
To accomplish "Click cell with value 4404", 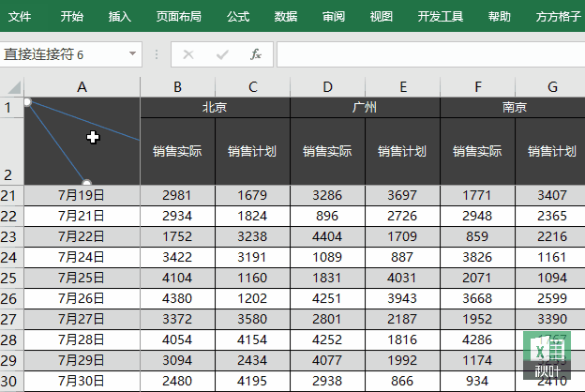I will [327, 236].
